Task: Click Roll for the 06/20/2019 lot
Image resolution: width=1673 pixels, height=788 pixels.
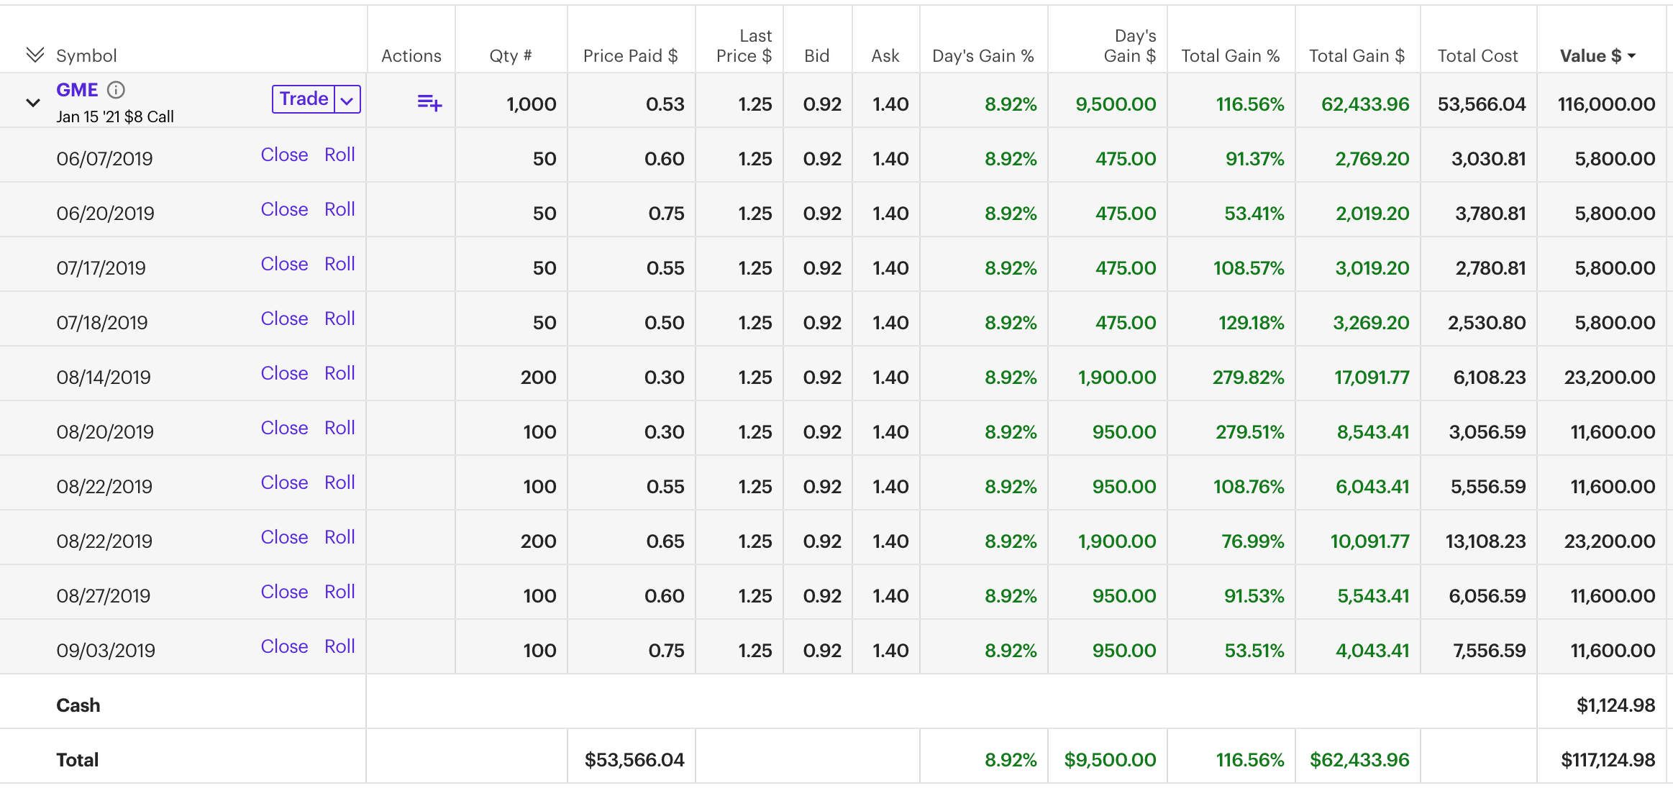Action: [339, 209]
